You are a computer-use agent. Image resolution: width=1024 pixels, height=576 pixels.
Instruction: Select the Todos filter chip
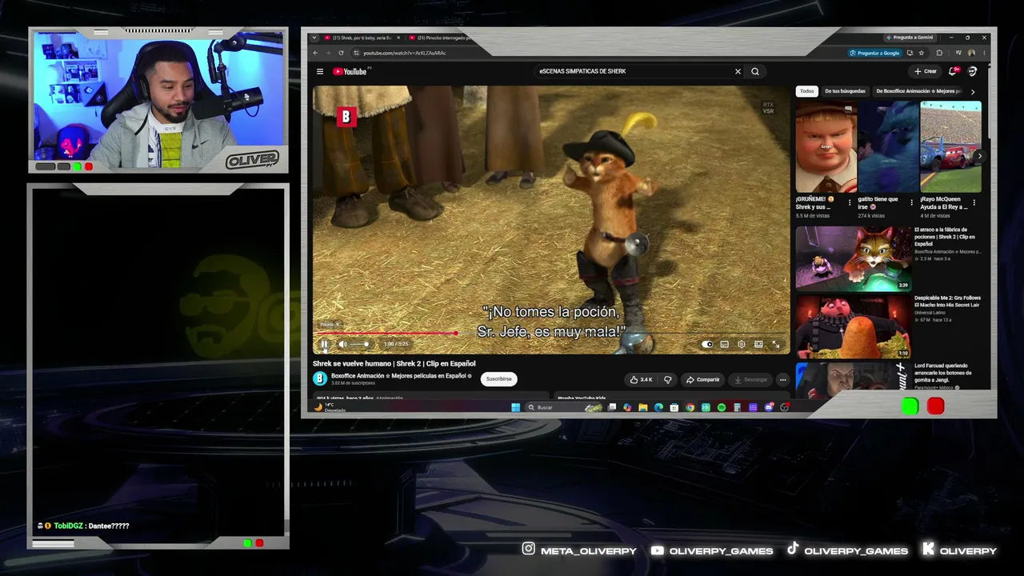coord(807,91)
